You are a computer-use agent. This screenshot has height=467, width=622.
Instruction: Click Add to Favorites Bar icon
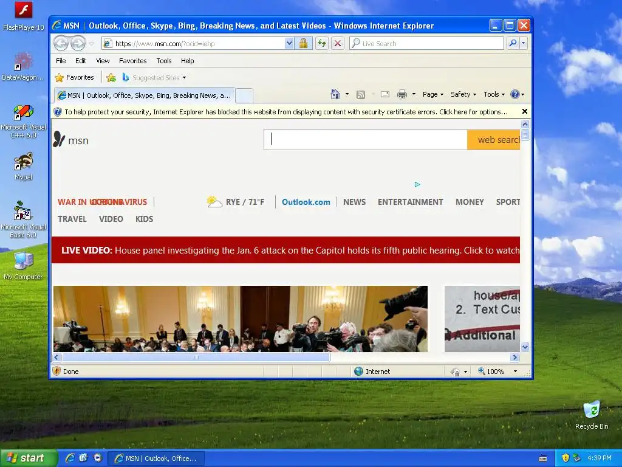pyautogui.click(x=112, y=78)
